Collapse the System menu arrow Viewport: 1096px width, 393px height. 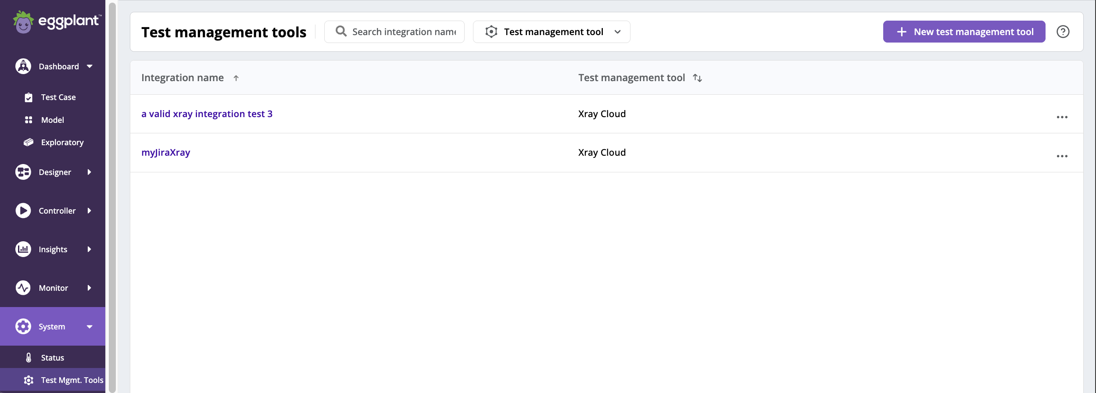[x=90, y=327]
